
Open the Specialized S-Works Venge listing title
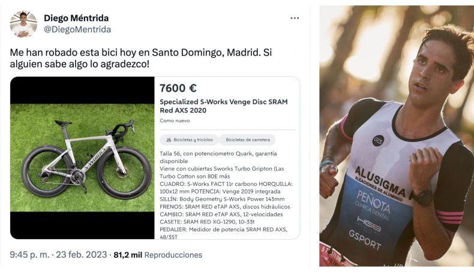224,106
